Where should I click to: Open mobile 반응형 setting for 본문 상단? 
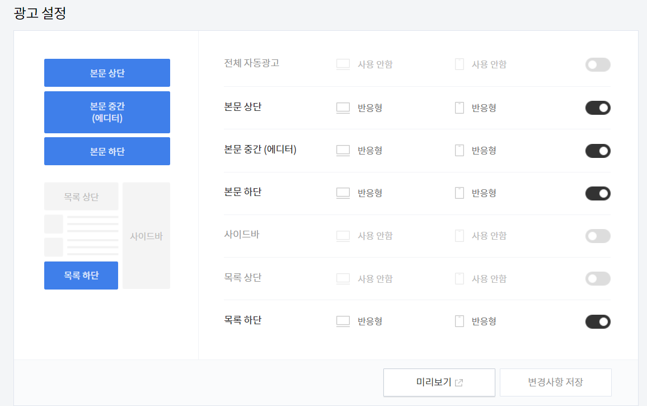(x=484, y=108)
